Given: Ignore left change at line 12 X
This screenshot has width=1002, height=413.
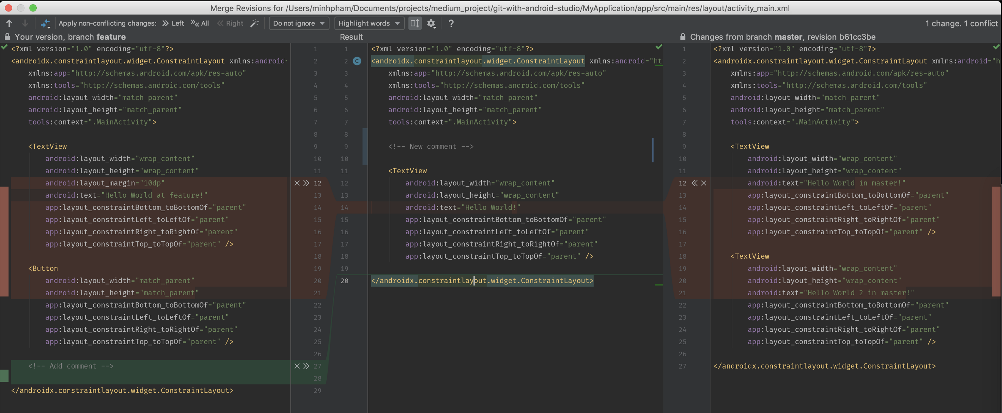Looking at the screenshot, I should pyautogui.click(x=297, y=183).
